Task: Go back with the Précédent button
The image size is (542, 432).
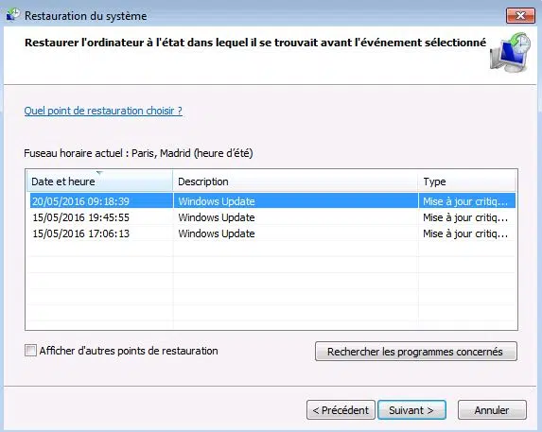Action: coord(341,410)
